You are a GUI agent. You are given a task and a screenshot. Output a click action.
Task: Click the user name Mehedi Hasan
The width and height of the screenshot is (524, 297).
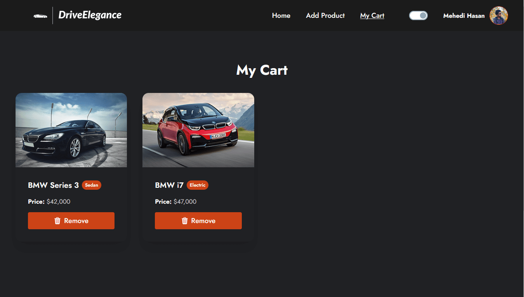464,16
